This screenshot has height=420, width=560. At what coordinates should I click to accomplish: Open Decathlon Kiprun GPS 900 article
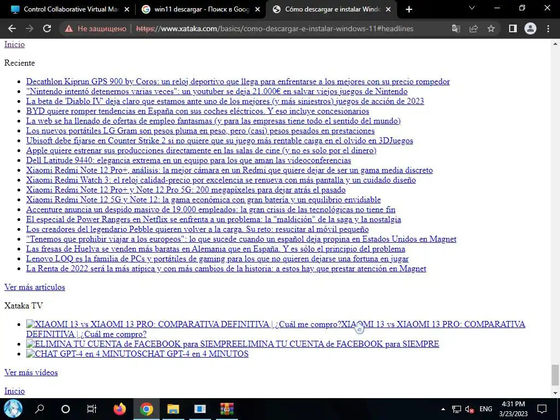coord(238,81)
